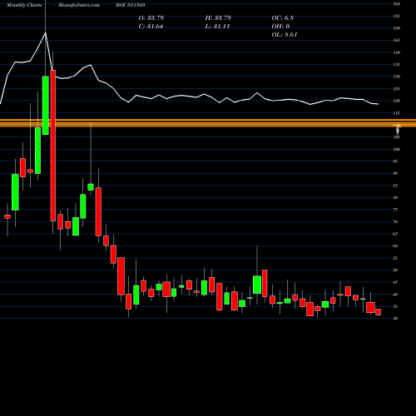Click the 30 label on the price axis

click(x=395, y=319)
